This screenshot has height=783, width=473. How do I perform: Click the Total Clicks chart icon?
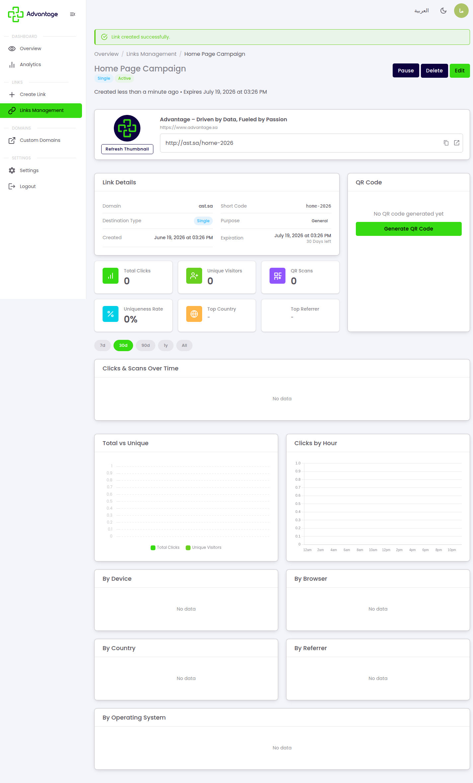(x=111, y=276)
